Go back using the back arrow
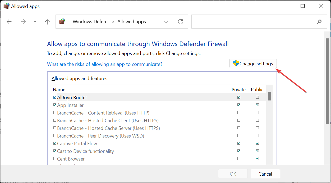Viewport: 331px width, 183px height. tap(9, 22)
